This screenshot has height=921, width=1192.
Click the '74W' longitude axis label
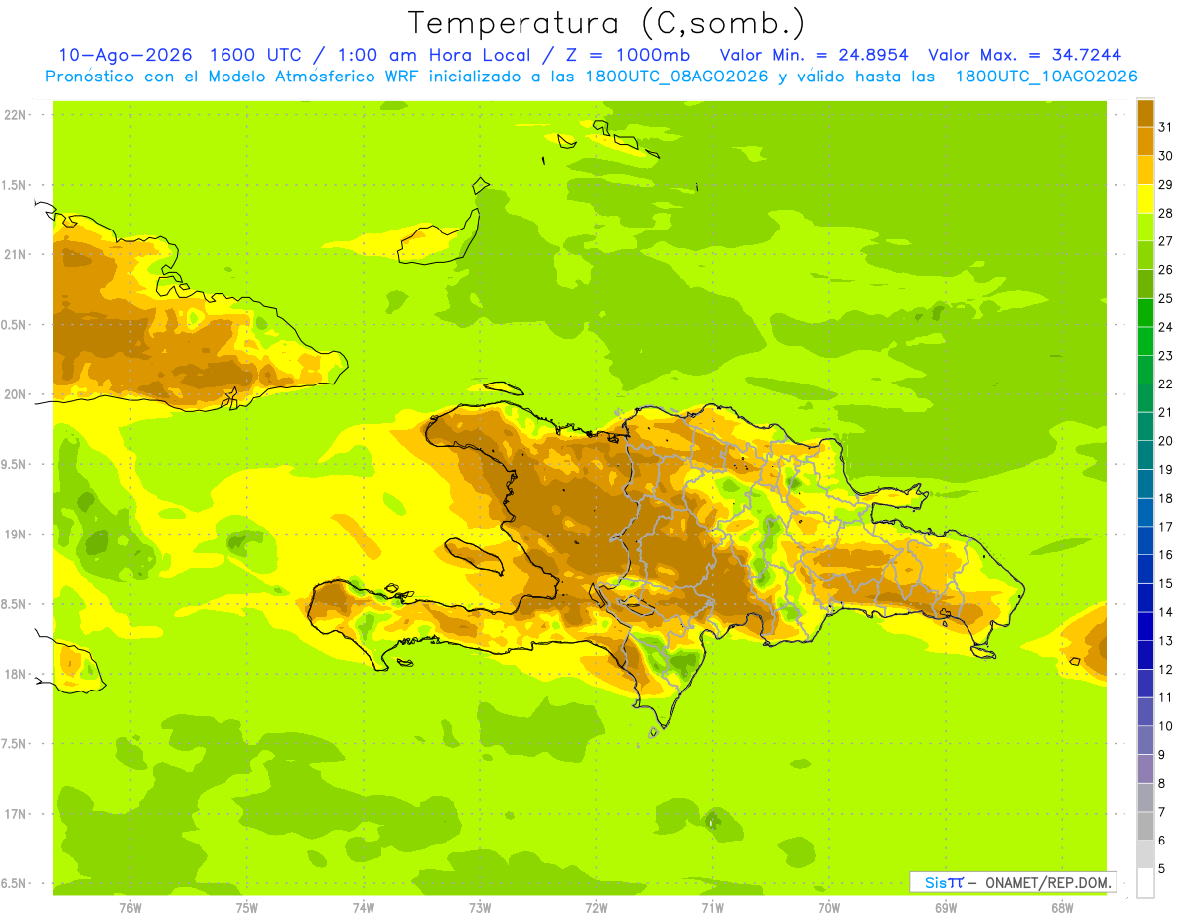363,907
